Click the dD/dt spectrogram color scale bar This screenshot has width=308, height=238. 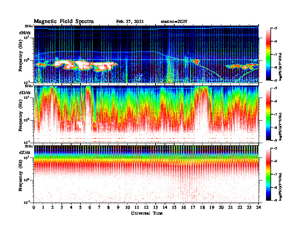click(268, 114)
